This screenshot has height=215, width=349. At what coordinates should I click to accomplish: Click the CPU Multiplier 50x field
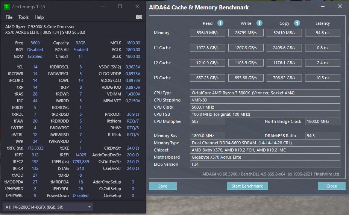[x=208, y=121]
